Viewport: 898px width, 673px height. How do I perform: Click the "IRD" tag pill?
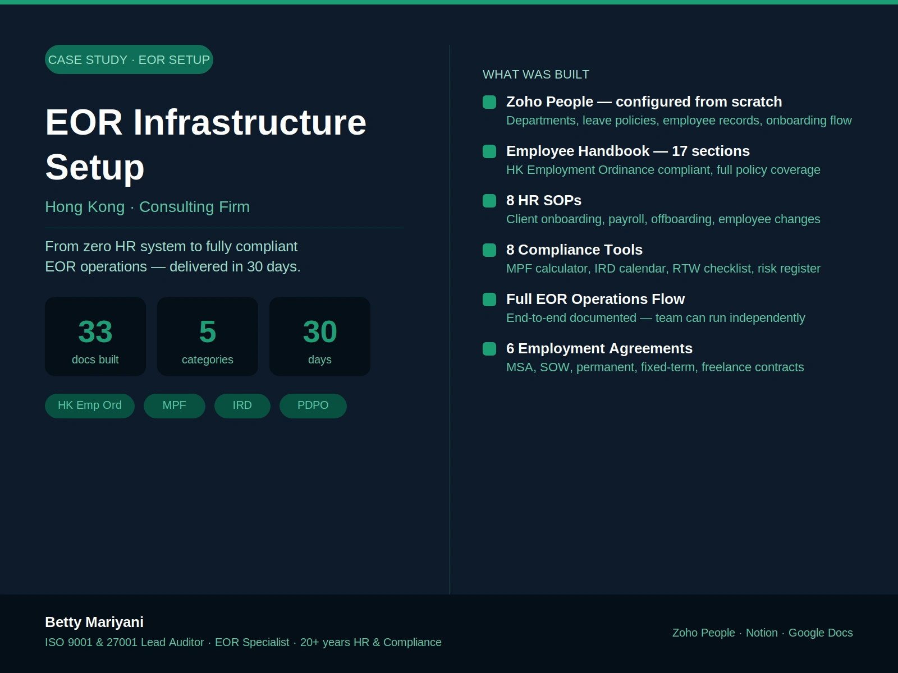click(242, 405)
